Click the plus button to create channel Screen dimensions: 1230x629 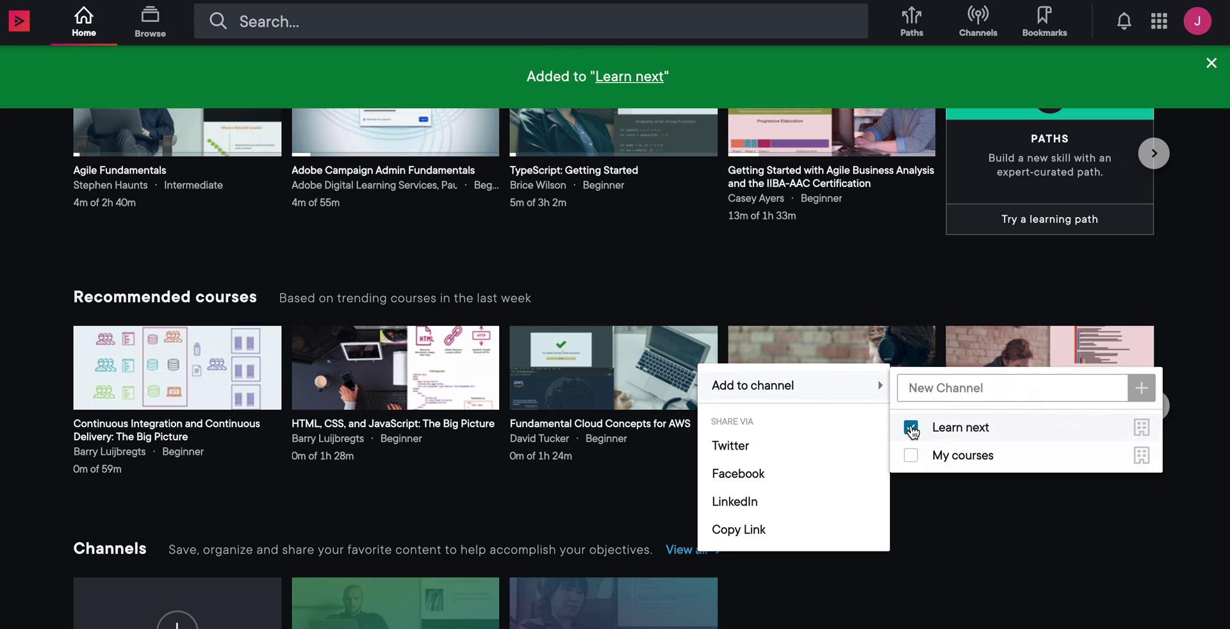coord(1142,388)
